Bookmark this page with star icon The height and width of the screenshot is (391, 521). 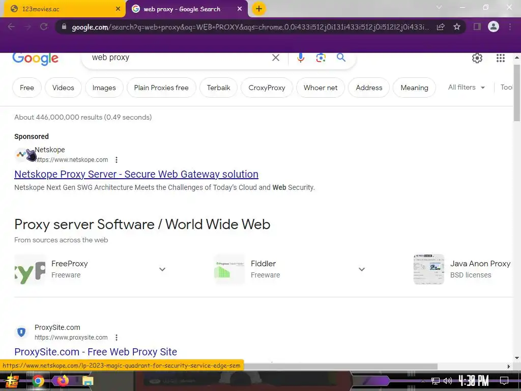(x=457, y=26)
